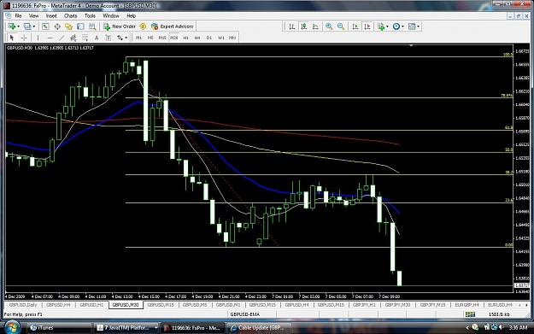Switch to candlestick chart type
Image resolution: width=534 pixels, height=334 pixels.
[303, 26]
